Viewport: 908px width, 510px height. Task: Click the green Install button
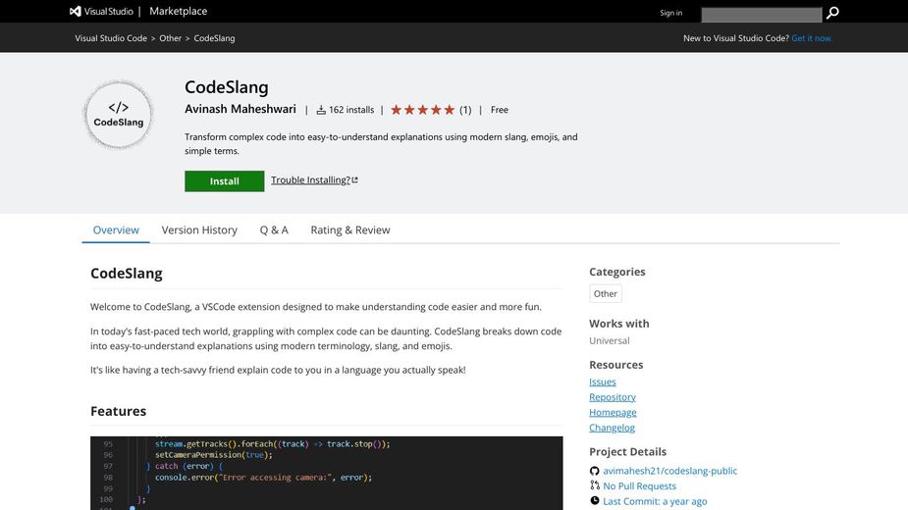tap(224, 181)
